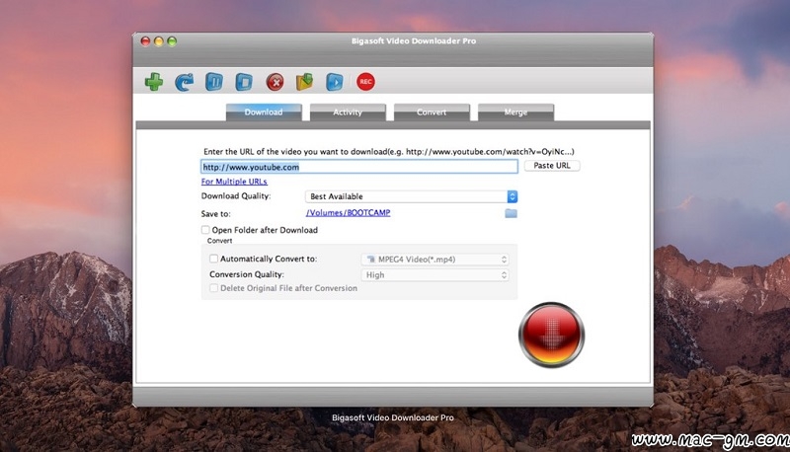Click the blue Pause toolbar icon
Screen dimensions: 790x452
214,82
